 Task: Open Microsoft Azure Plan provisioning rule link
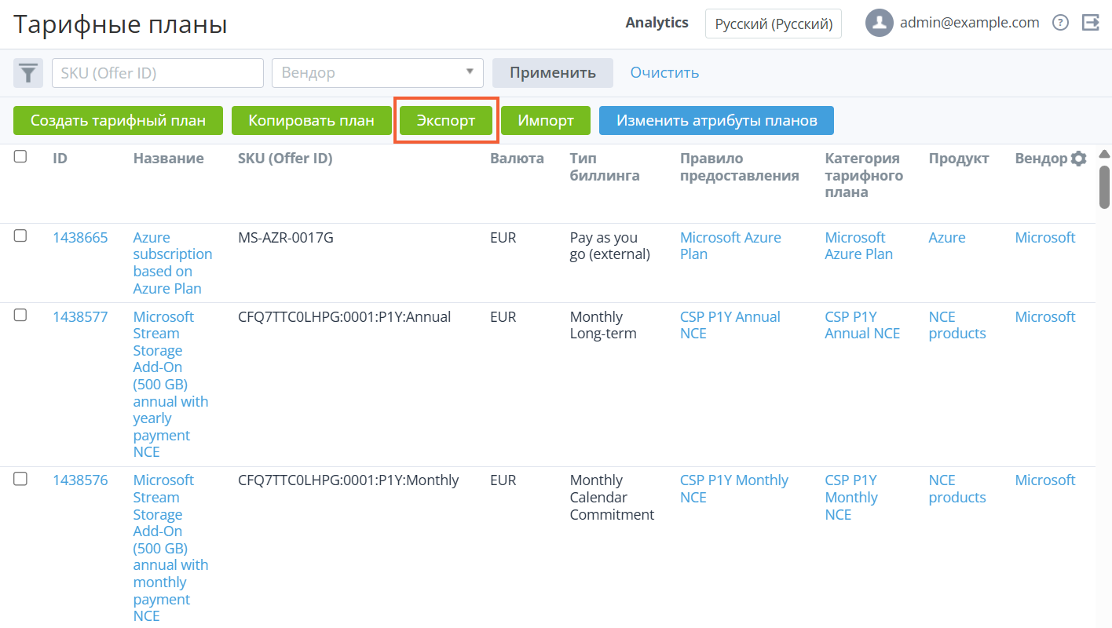(730, 246)
